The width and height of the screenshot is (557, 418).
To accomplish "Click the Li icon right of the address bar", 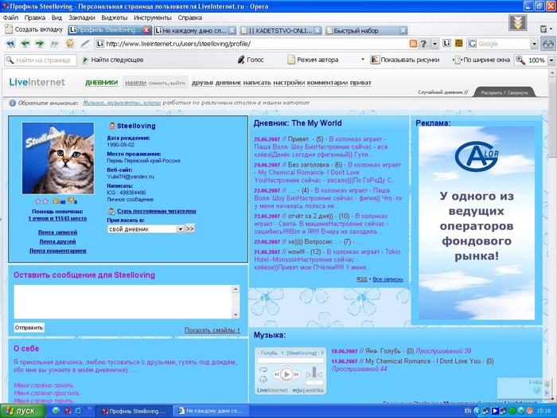I will (x=446, y=43).
